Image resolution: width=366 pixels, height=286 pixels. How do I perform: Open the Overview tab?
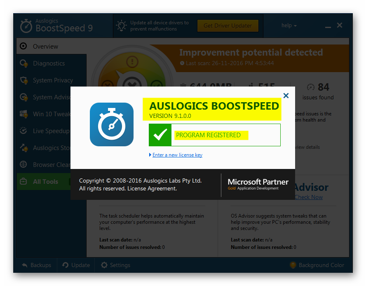[x=52, y=46]
